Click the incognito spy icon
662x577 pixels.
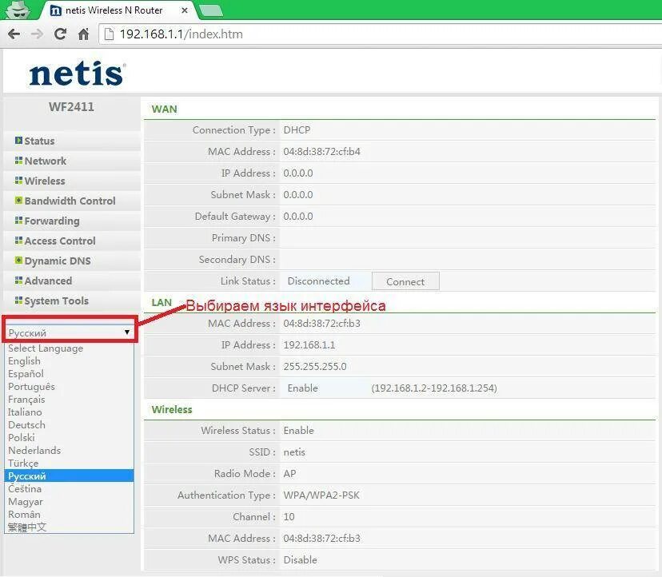[18, 10]
